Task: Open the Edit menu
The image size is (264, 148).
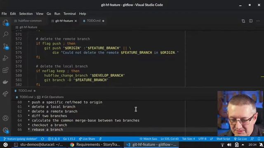Action: (13, 14)
